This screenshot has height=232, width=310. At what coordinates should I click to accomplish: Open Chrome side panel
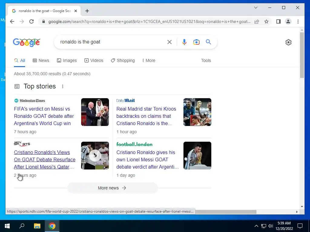[279, 21]
